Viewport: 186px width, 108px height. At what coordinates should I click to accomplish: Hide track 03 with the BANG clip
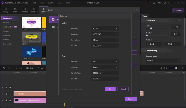(10, 94)
